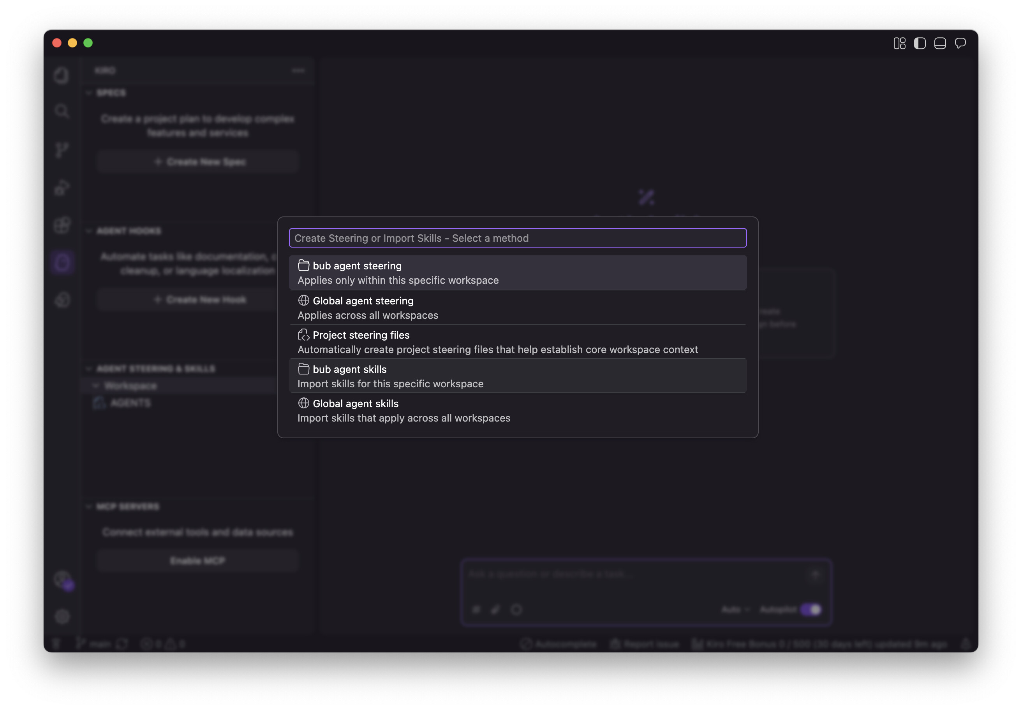
Task: Toggle the primary sidebar from the title bar
Action: pos(920,43)
